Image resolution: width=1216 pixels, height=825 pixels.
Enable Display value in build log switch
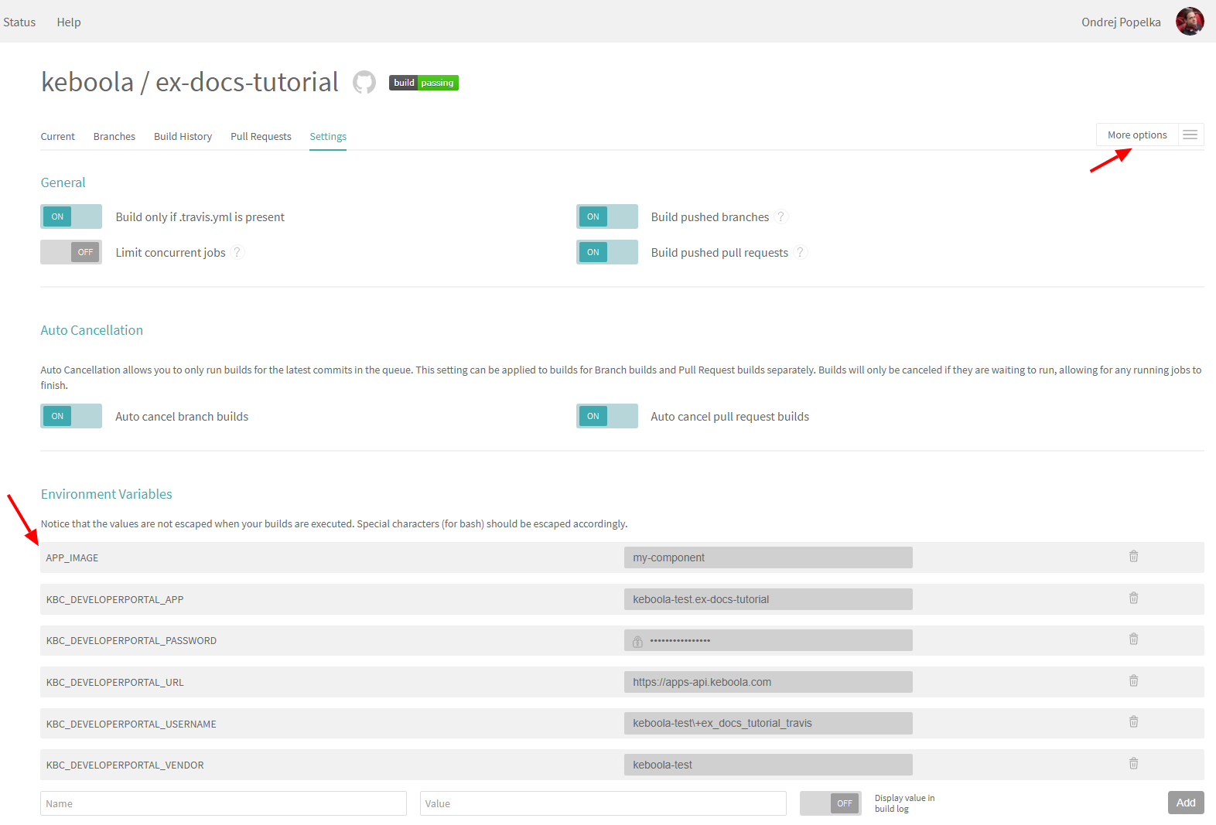pos(831,803)
